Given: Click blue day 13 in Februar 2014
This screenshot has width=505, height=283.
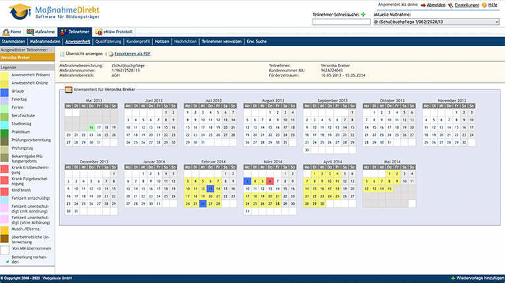Looking at the screenshot, I should pos(210,189).
